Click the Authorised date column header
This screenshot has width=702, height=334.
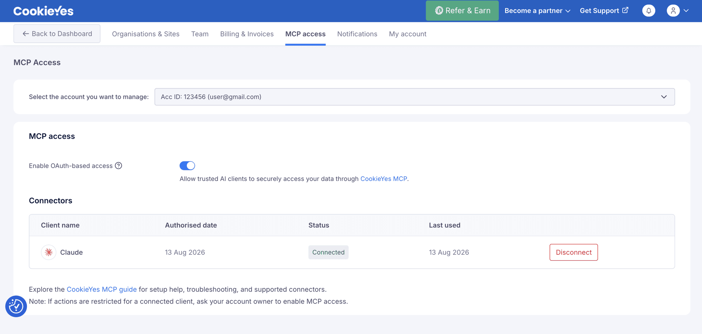click(x=191, y=225)
